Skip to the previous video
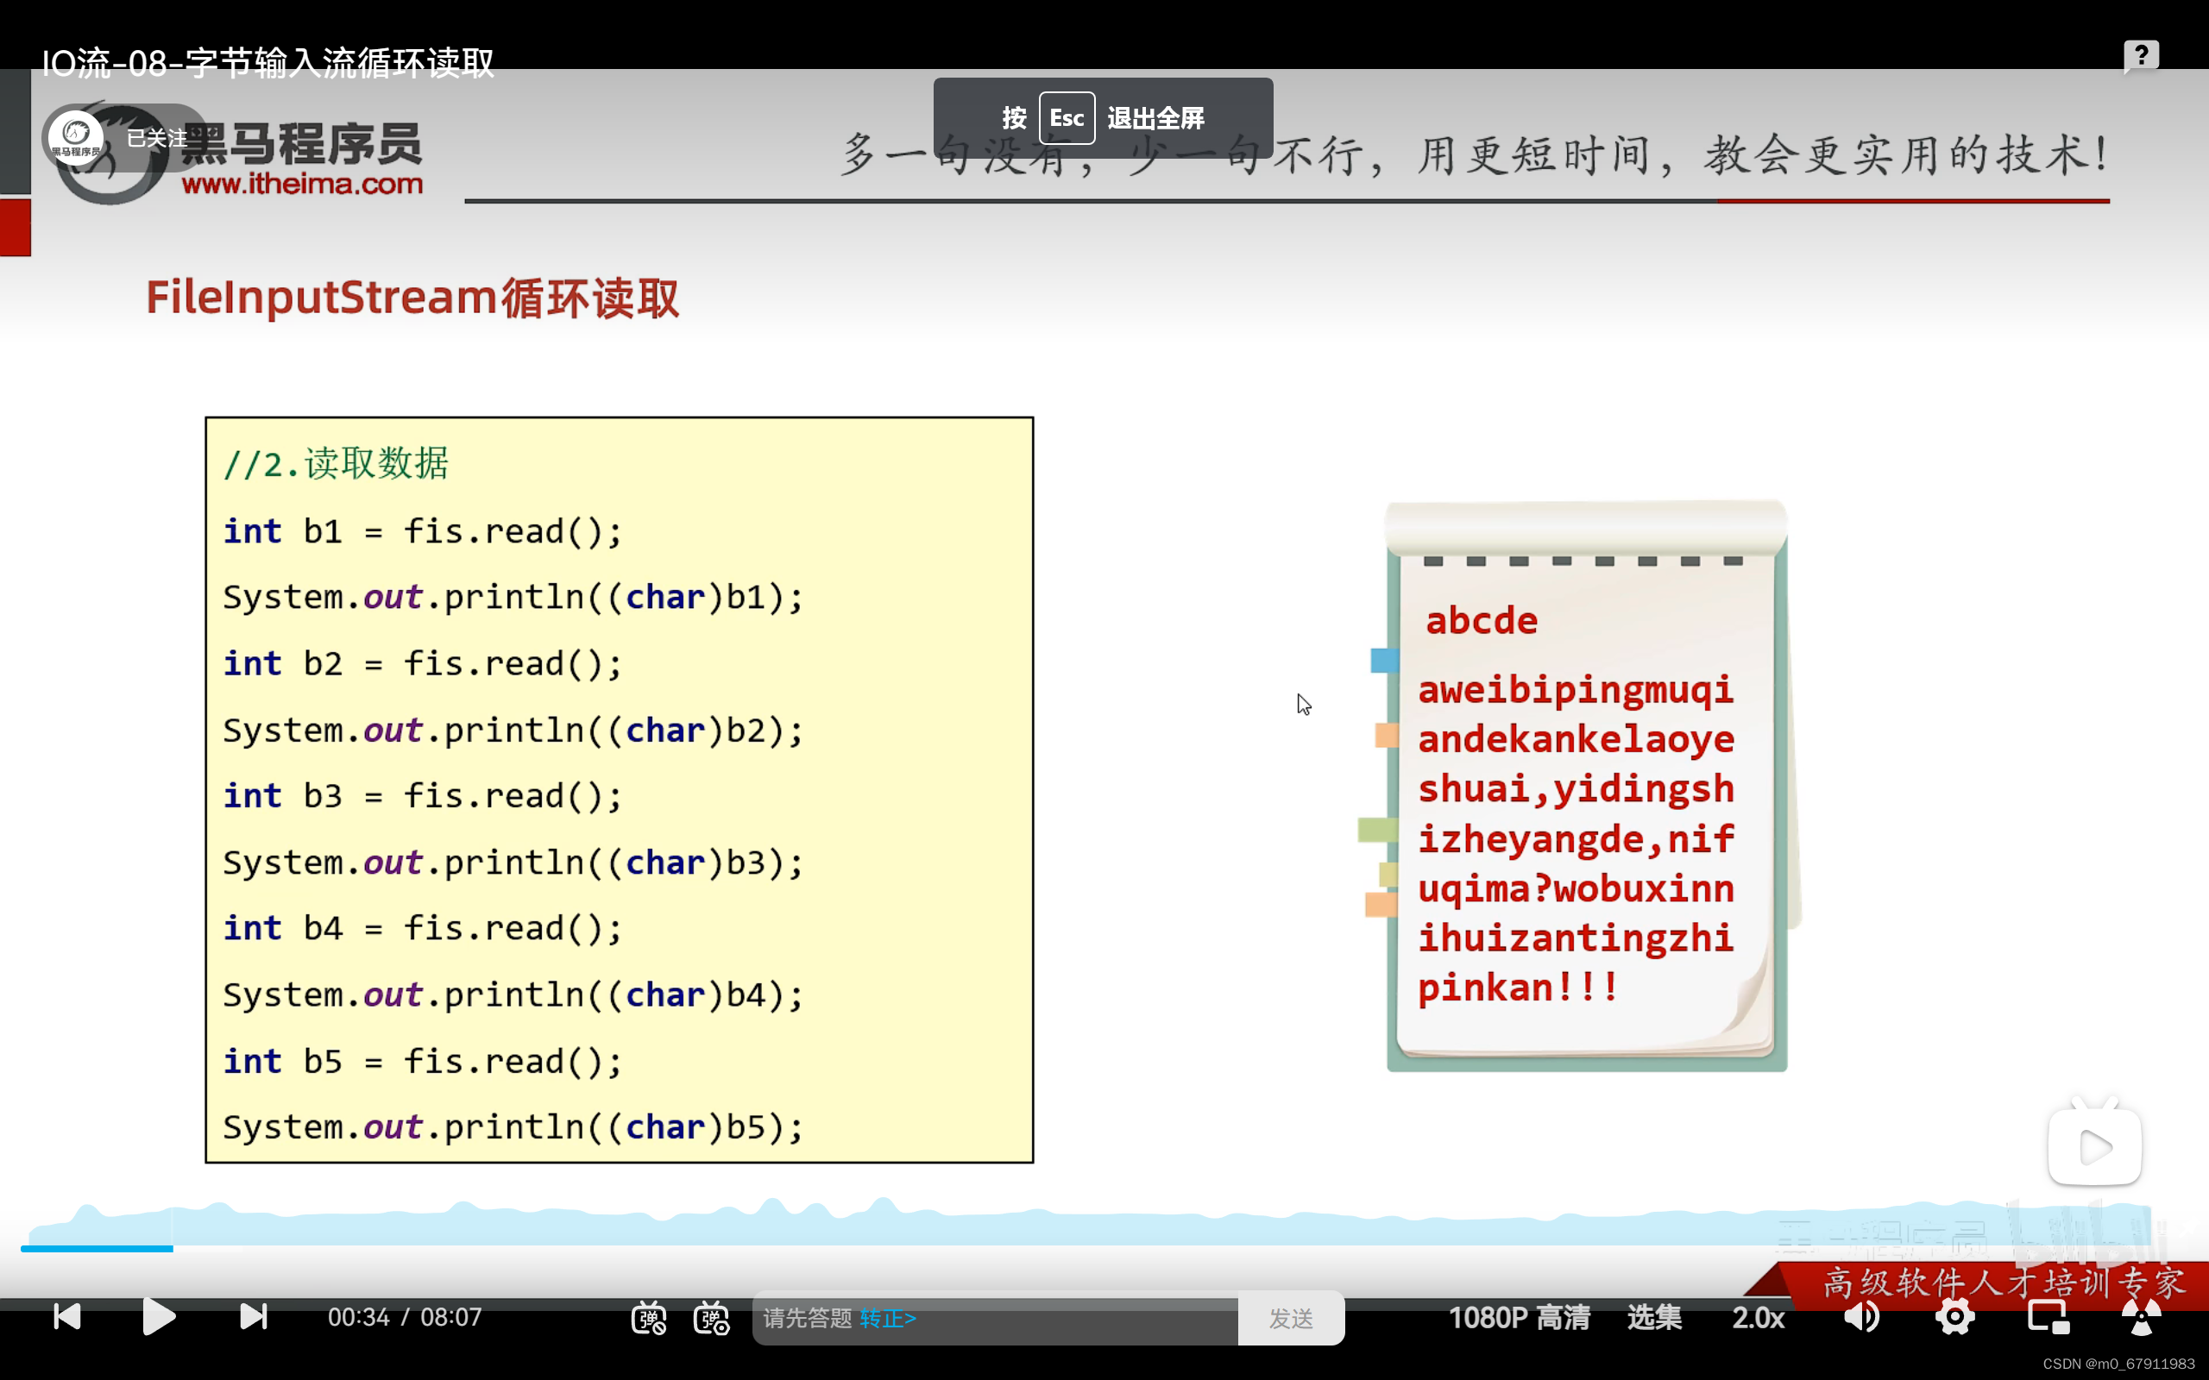2209x1380 pixels. pyautogui.click(x=67, y=1316)
